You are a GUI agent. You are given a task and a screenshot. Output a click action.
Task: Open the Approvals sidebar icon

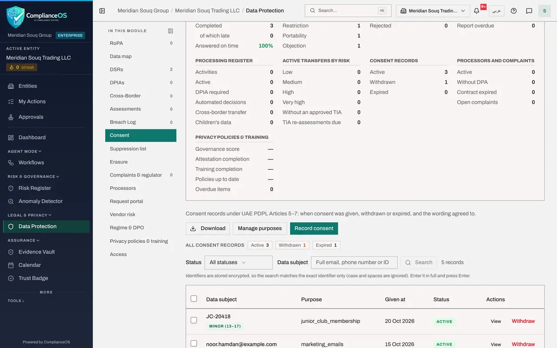click(11, 117)
